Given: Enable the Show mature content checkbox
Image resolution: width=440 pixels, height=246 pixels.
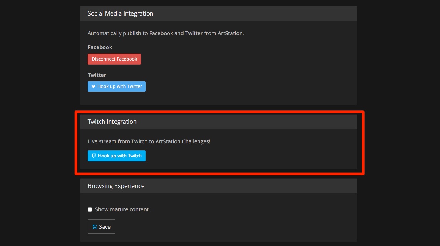Looking at the screenshot, I should click(x=90, y=209).
